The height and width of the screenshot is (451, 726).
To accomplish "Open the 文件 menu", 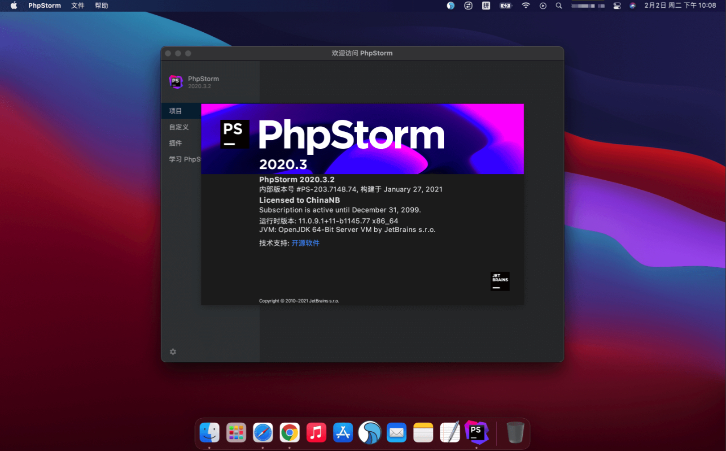I will 78,6.
